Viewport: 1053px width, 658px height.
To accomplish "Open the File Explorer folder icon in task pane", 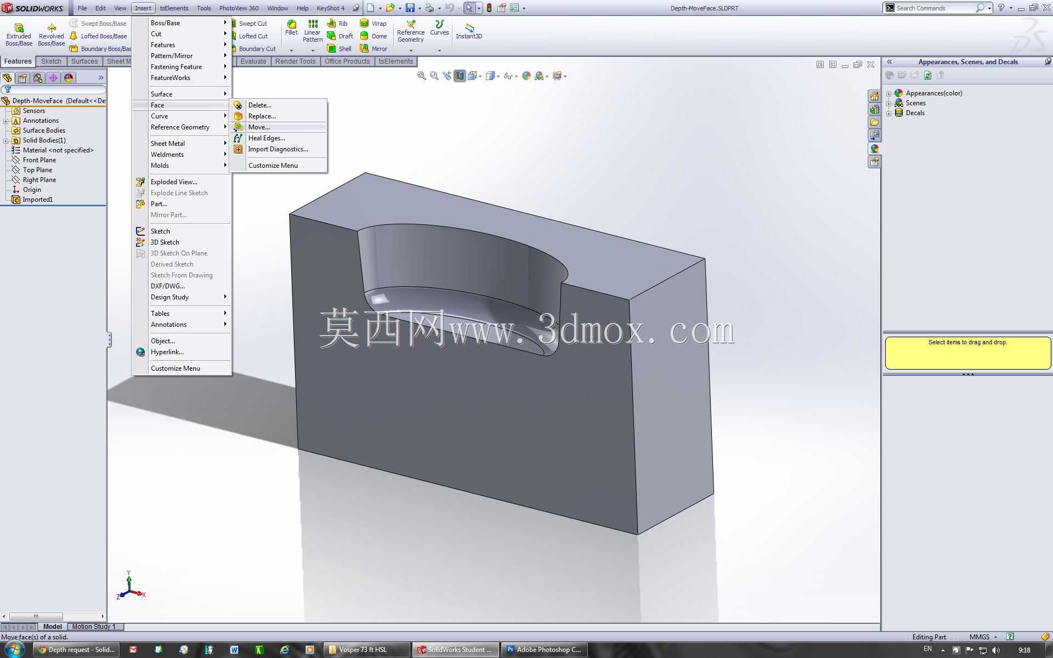I will (874, 122).
